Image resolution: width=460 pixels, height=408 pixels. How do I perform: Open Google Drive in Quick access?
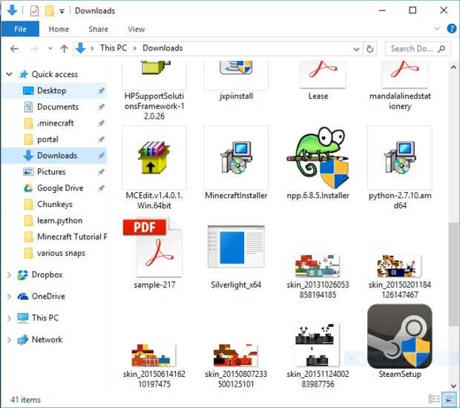(x=60, y=188)
